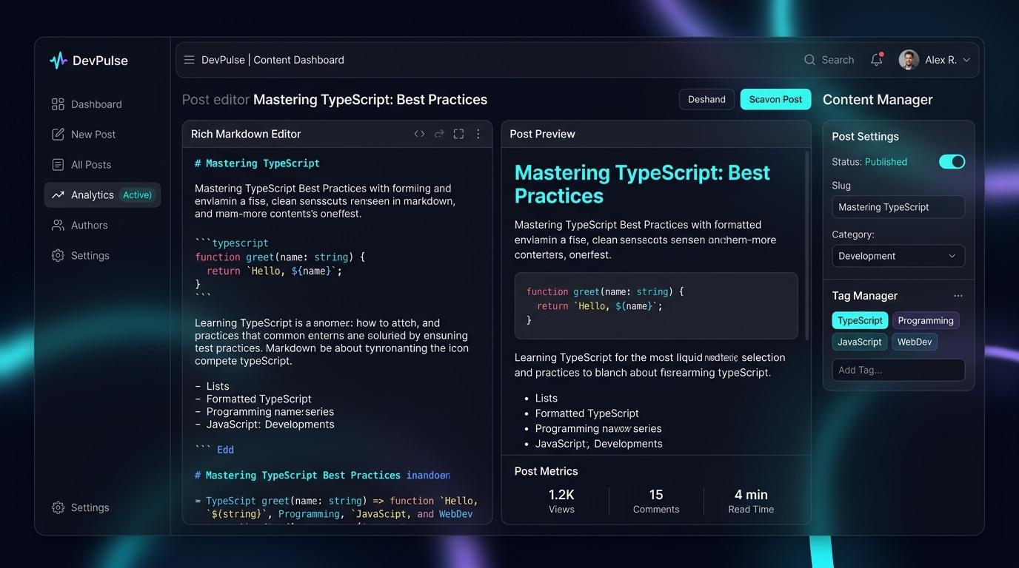Click the upper Settings gear icon

[x=58, y=256]
